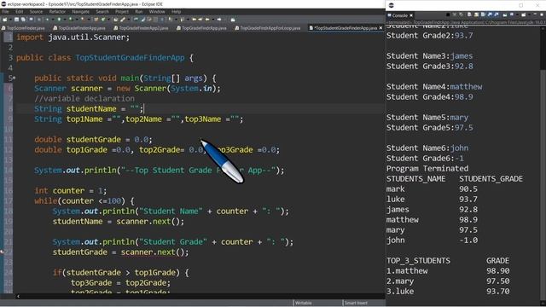
Task: Minimize the Console view panel
Action: 535,14
